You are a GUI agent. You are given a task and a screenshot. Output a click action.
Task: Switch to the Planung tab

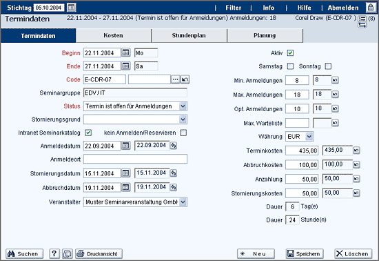(x=265, y=35)
